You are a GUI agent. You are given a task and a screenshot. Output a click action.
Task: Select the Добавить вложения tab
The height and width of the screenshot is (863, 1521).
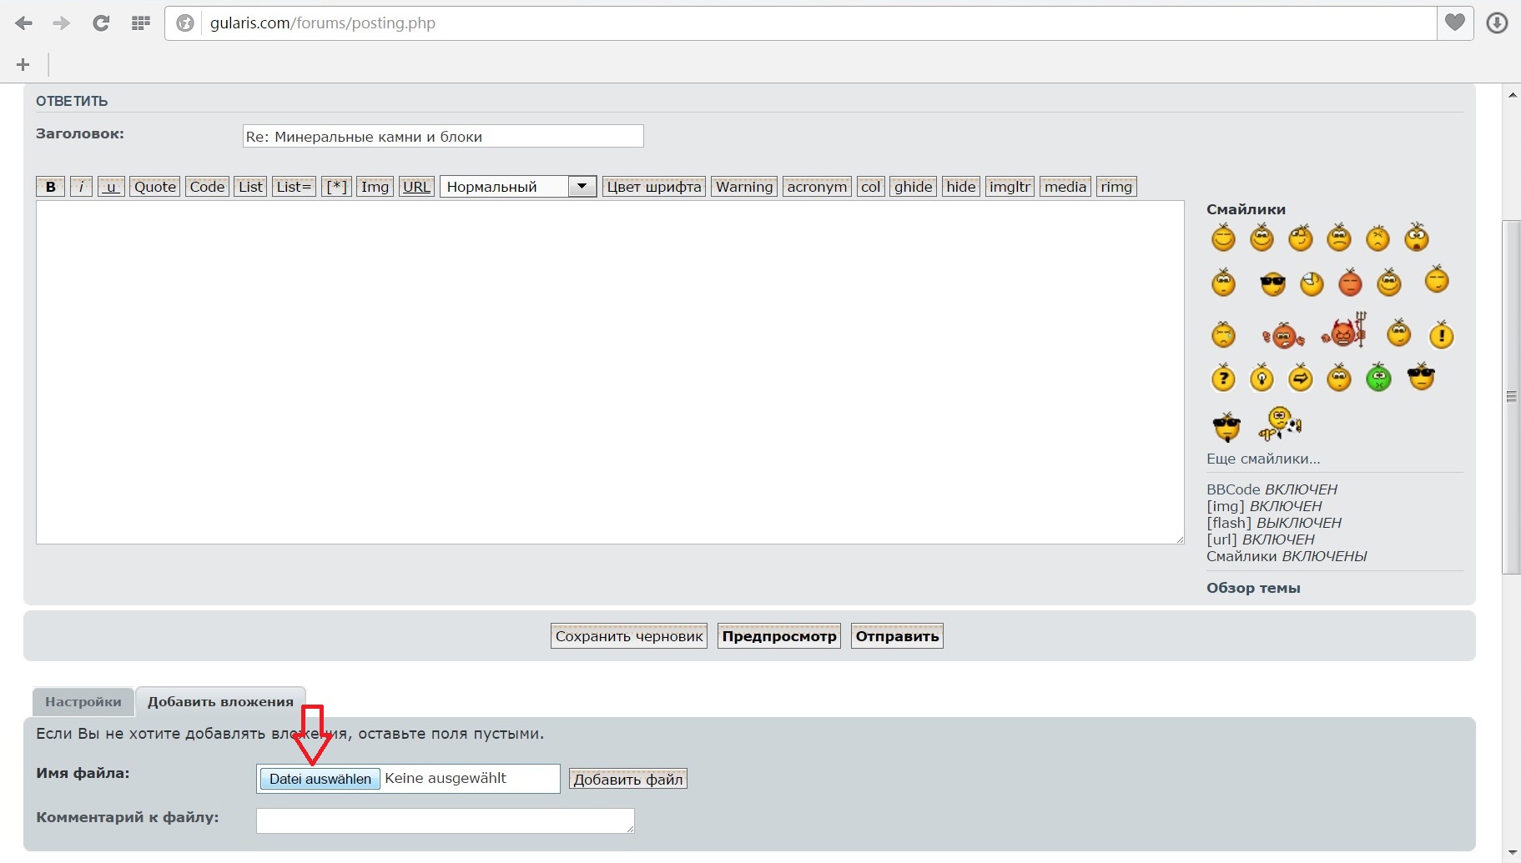(220, 702)
